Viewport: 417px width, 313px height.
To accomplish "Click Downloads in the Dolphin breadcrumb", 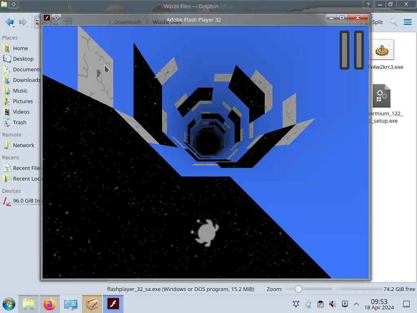I will click(127, 22).
